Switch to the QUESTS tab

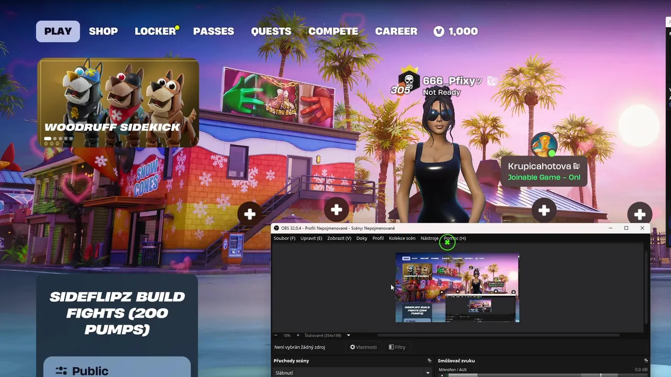[271, 31]
